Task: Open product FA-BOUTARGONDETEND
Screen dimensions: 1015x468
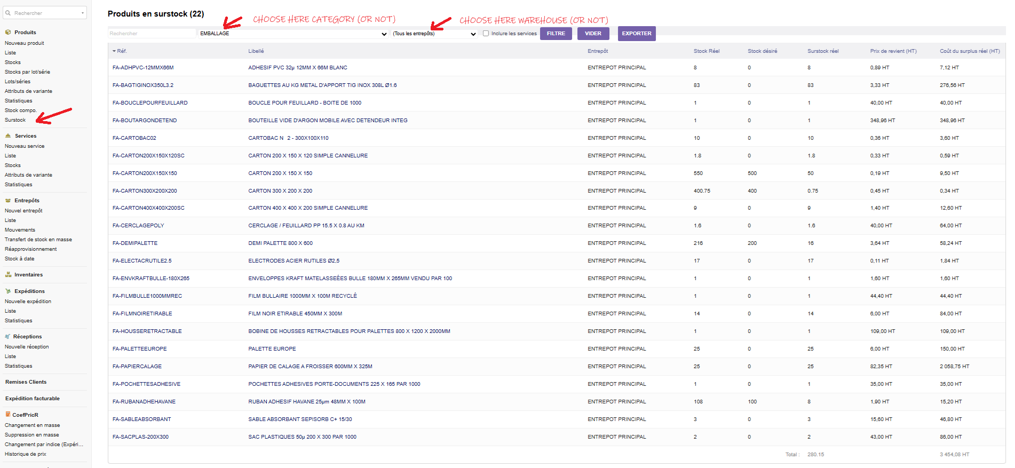Action: click(x=145, y=121)
